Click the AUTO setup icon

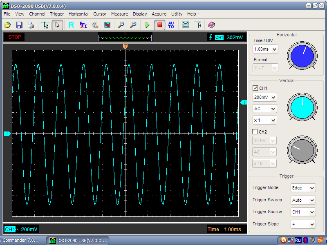(171, 25)
